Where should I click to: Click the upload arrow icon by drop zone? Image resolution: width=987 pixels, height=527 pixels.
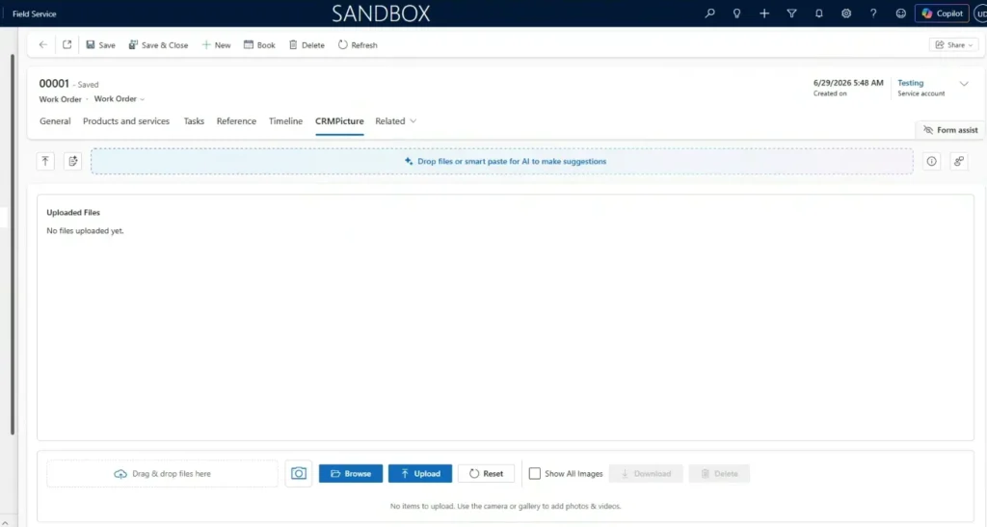coord(45,161)
